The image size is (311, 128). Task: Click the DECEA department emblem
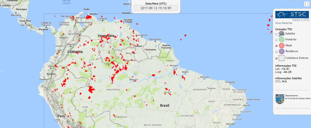[279, 98]
